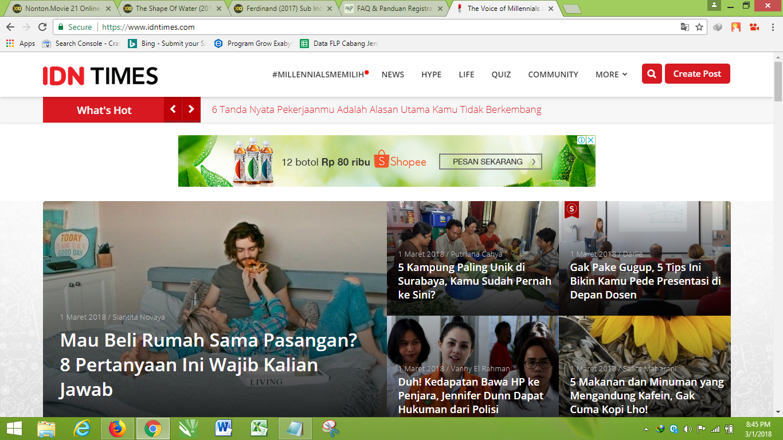Show the previous What's Hot headline

(173, 109)
